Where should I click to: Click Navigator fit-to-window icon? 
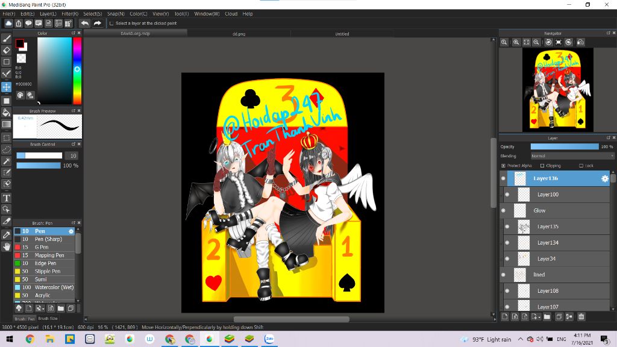527,42
